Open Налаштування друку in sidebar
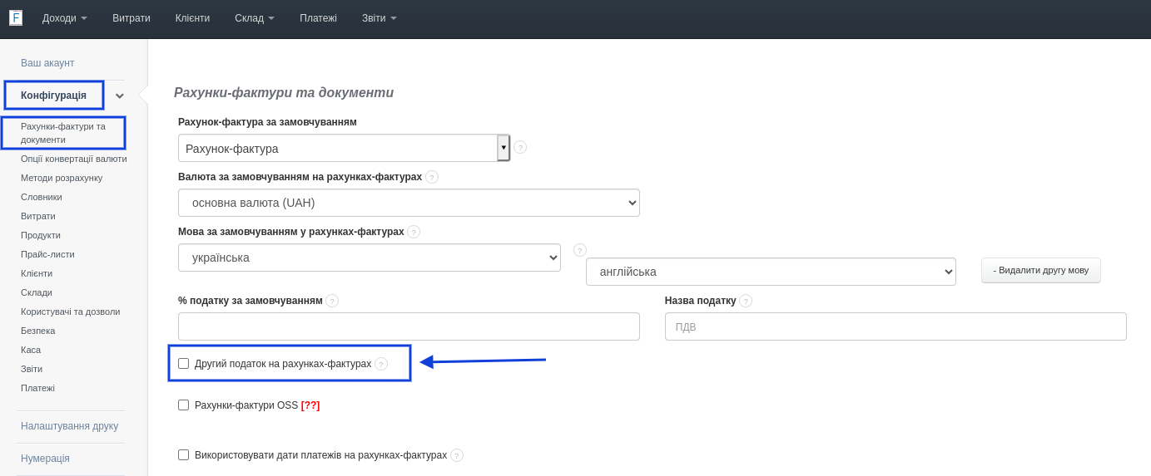The height and width of the screenshot is (476, 1151). (x=70, y=426)
